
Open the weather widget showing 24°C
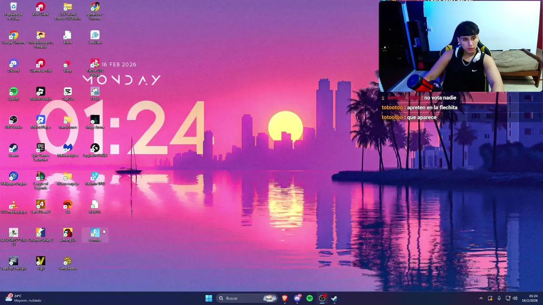(x=23, y=298)
